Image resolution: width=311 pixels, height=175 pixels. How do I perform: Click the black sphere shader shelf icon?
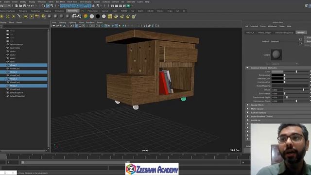click(98, 16)
